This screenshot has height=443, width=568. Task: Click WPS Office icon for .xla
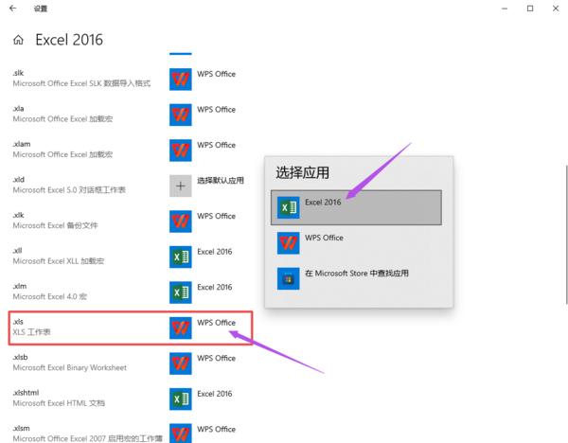pos(181,115)
